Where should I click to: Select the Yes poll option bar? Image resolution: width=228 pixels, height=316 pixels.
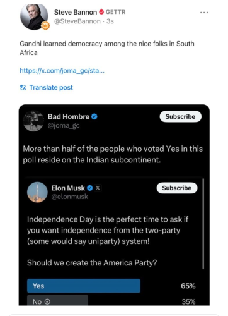pos(84,286)
